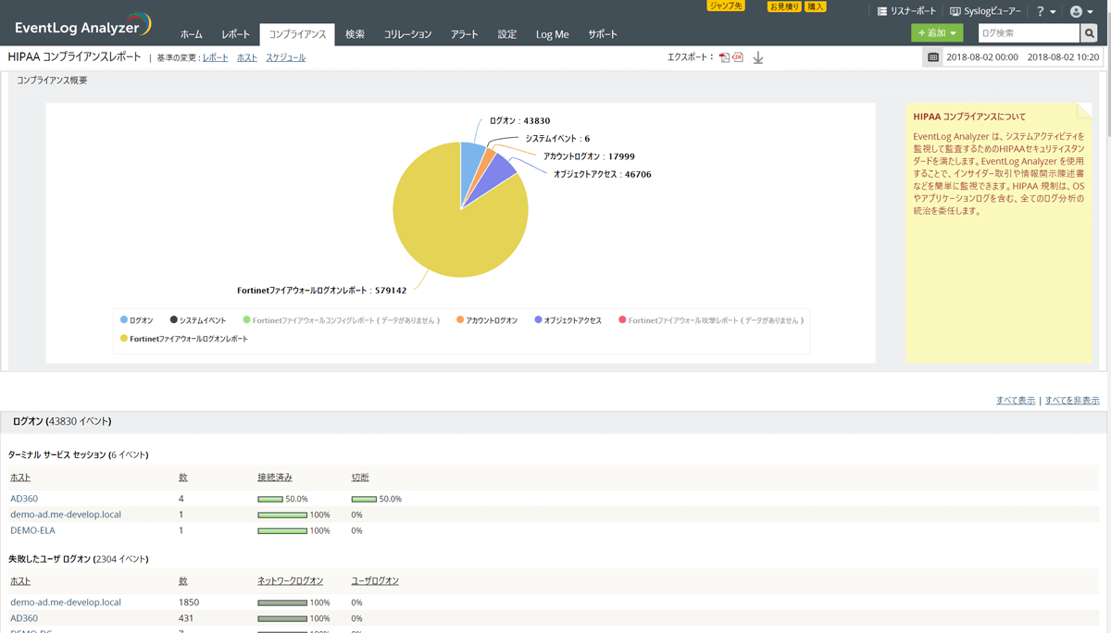Export report as CSV

point(738,56)
